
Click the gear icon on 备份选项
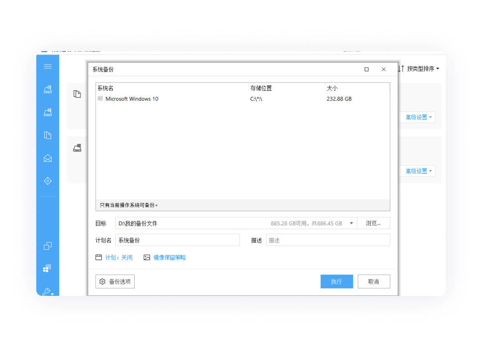(x=102, y=281)
